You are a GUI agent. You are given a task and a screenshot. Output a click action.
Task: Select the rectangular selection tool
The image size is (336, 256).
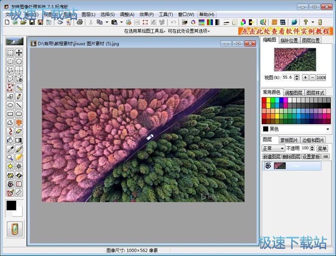[10, 53]
